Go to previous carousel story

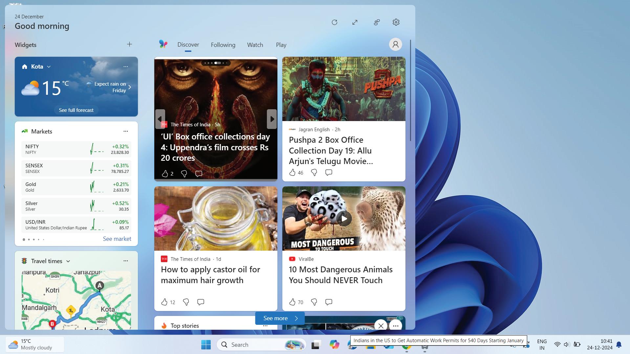click(160, 119)
